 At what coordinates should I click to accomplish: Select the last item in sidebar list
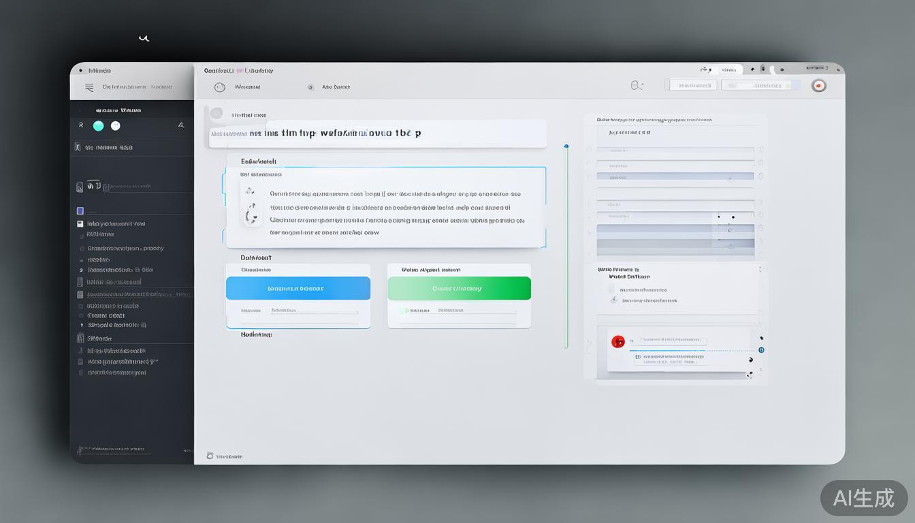pyautogui.click(x=116, y=373)
